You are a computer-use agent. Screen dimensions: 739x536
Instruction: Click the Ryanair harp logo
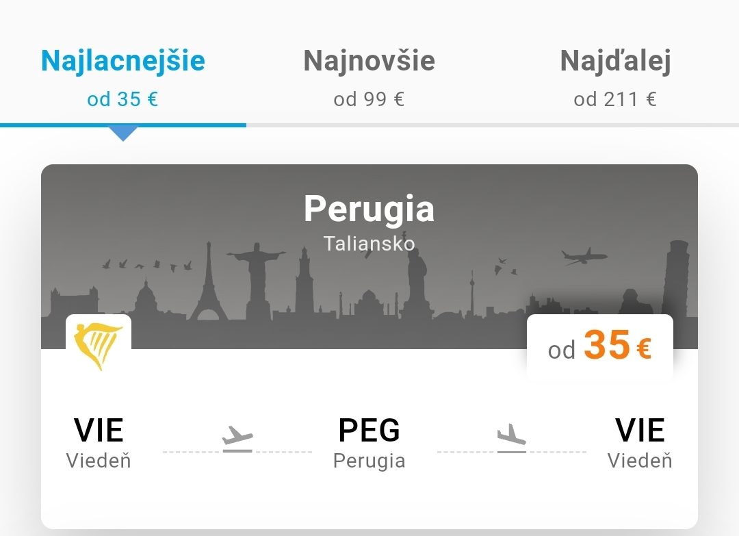pos(99,346)
